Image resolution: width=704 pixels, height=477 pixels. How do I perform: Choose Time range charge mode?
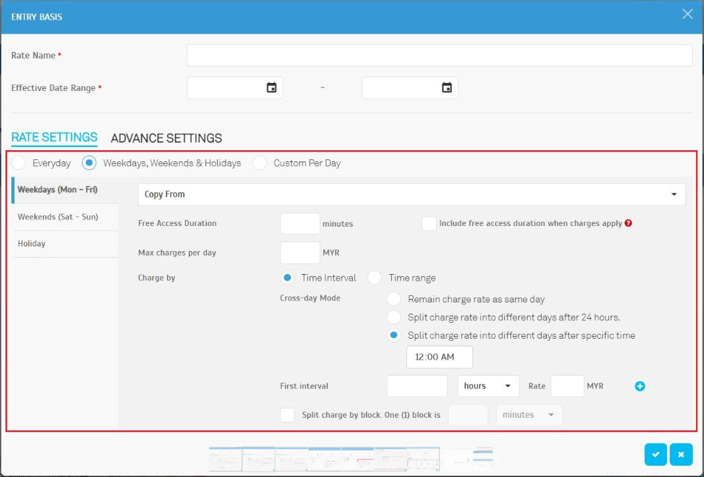[x=375, y=278]
